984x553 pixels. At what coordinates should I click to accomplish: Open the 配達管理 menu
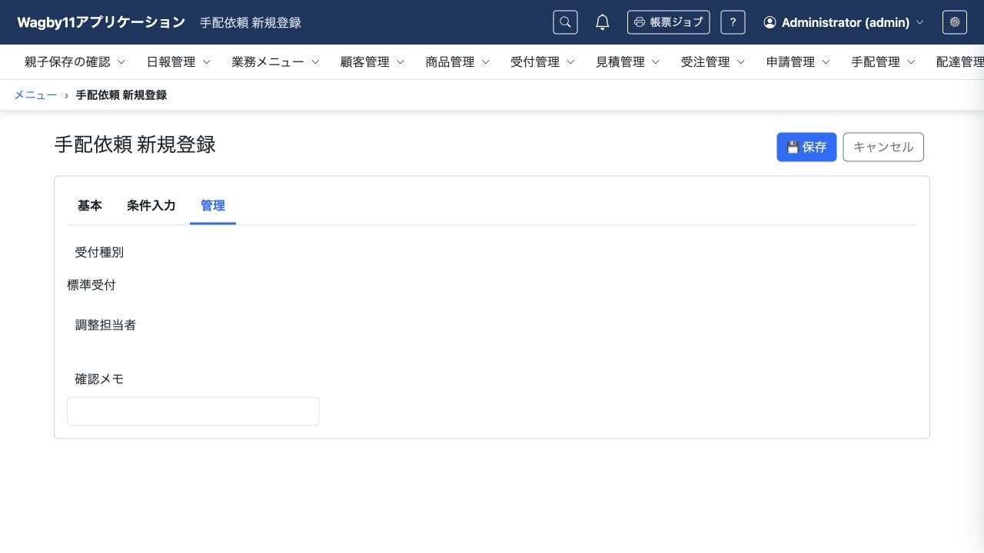(x=959, y=62)
